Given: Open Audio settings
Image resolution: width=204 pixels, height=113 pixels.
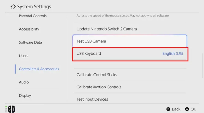Looking at the screenshot, I should click(x=24, y=82).
